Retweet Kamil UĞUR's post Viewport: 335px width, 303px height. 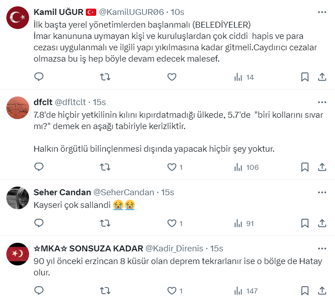point(105,77)
